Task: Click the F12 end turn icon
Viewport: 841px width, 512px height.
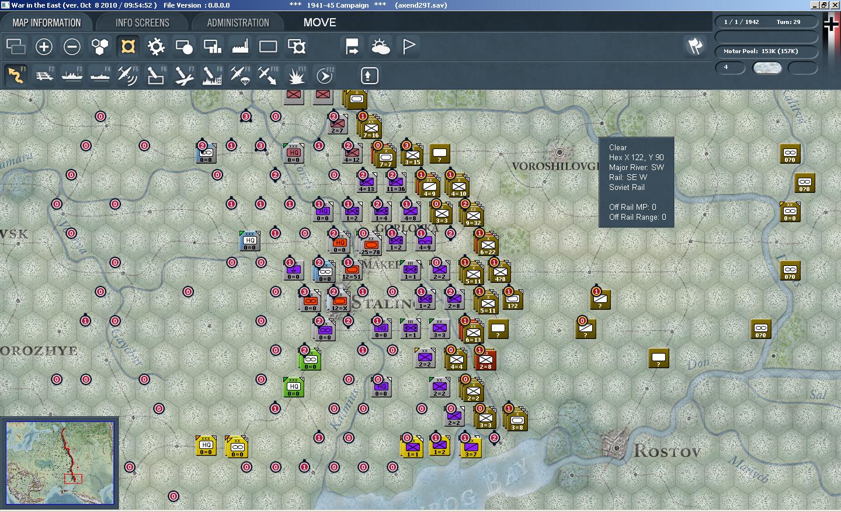Action: [x=324, y=75]
